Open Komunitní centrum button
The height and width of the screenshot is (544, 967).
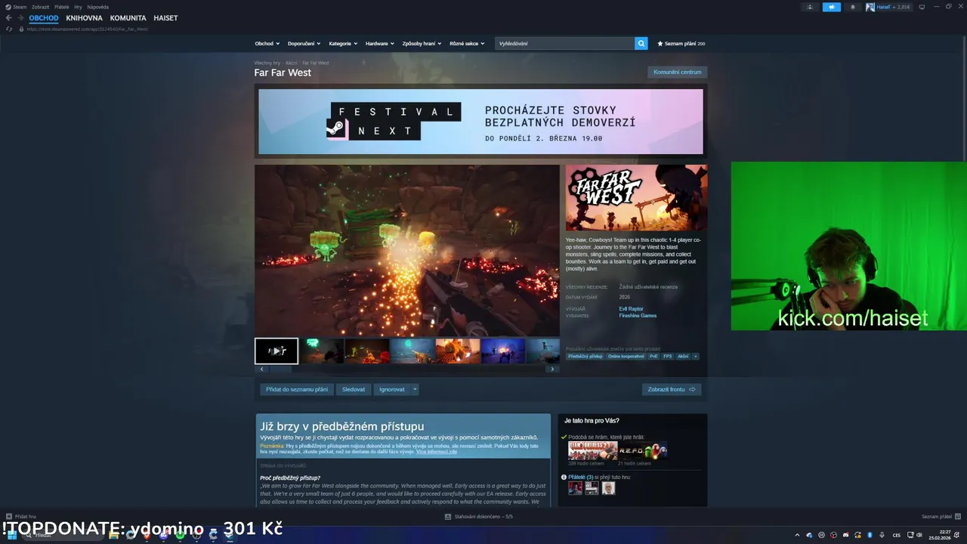click(678, 73)
